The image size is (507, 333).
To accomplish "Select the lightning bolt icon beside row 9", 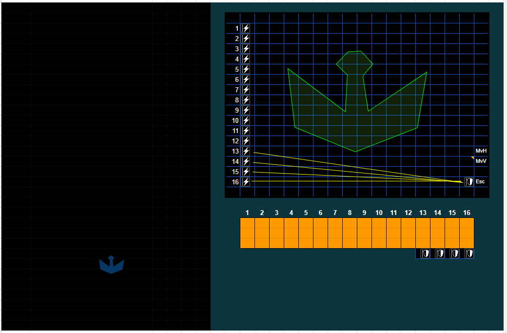I will [x=246, y=110].
